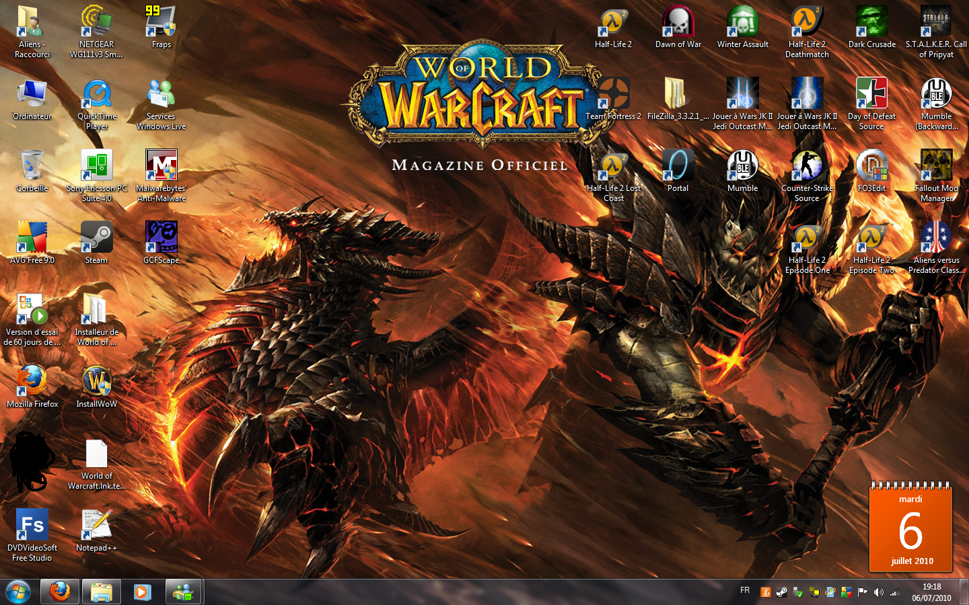Open the Steam desktop shortcut

[x=96, y=237]
